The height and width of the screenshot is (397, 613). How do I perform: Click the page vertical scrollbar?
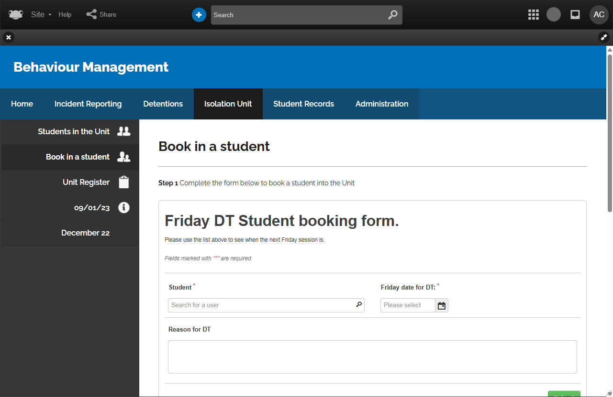[609, 129]
